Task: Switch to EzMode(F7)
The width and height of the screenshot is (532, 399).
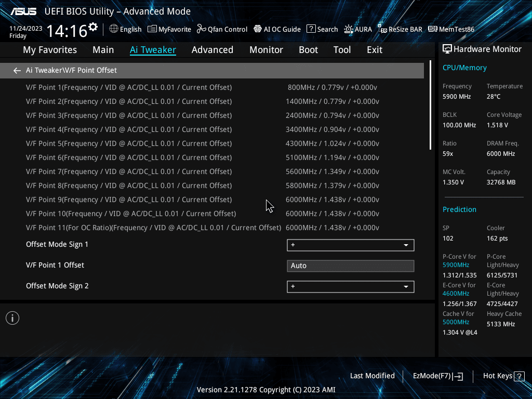Action: pos(438,376)
